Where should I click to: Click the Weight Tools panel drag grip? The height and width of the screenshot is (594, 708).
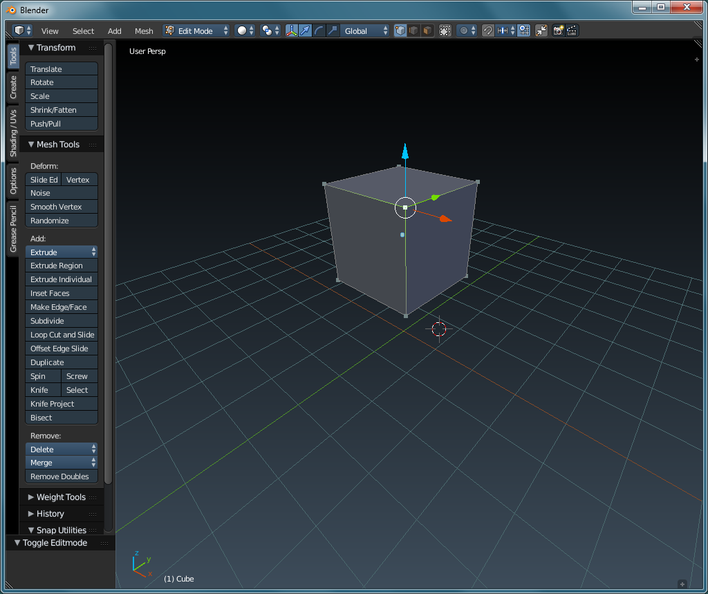(x=93, y=497)
